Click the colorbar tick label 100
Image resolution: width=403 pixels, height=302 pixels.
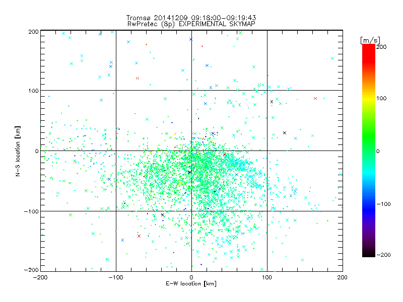point(381,98)
